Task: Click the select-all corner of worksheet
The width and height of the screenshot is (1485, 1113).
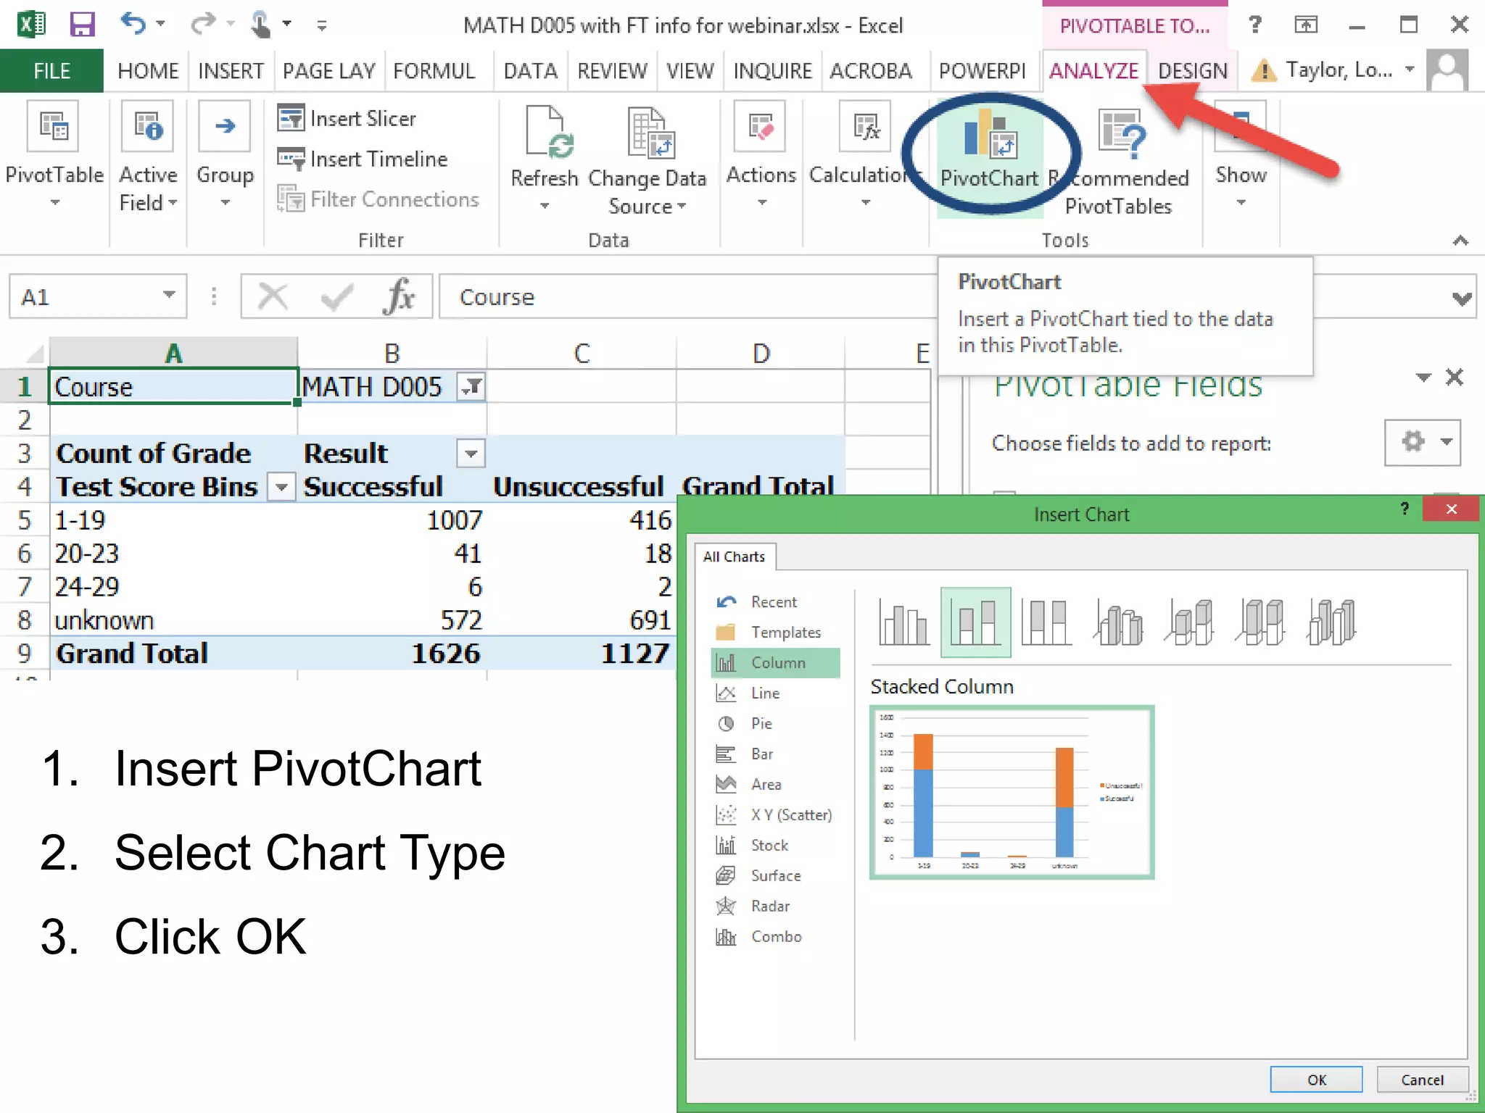Action: 33,354
